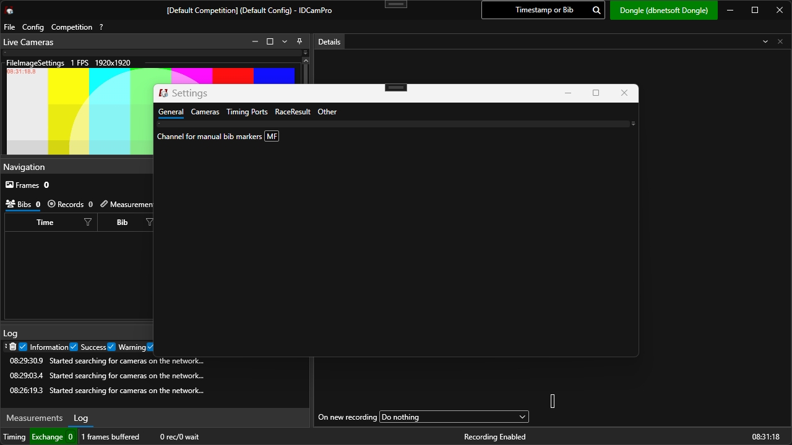Viewport: 792px width, 445px height.
Task: Edit the manual bib markers channel field
Action: [272, 137]
